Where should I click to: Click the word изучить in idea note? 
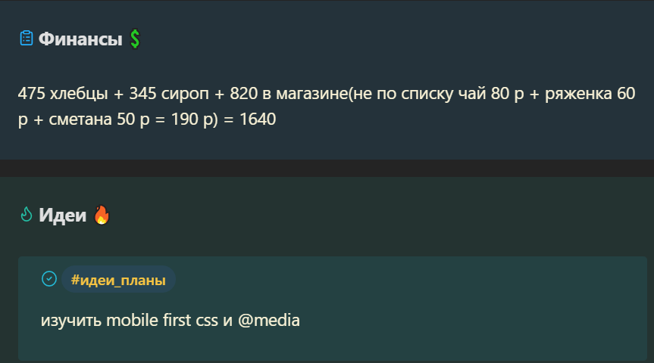[x=71, y=321]
